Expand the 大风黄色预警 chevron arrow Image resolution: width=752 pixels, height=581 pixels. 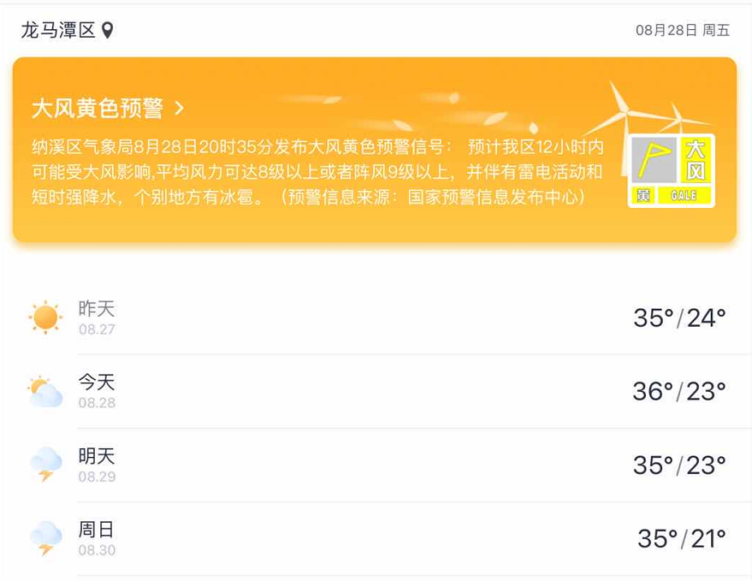point(179,108)
